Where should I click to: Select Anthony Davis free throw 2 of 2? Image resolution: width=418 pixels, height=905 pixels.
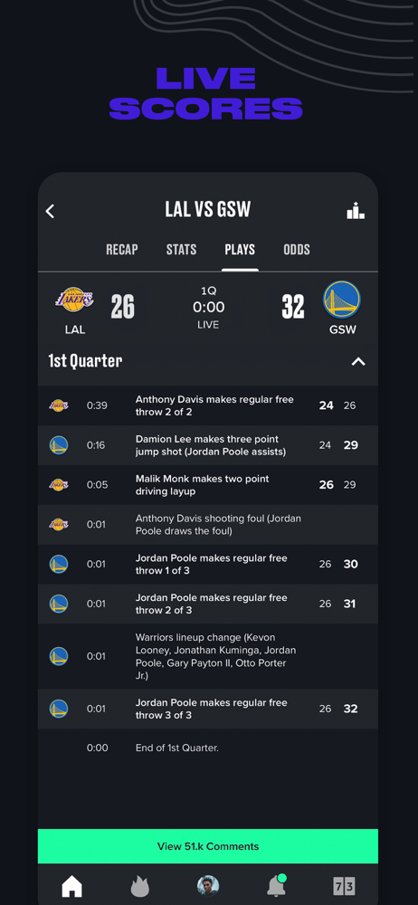208,405
